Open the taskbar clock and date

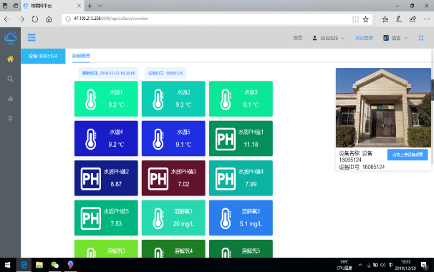point(405,265)
